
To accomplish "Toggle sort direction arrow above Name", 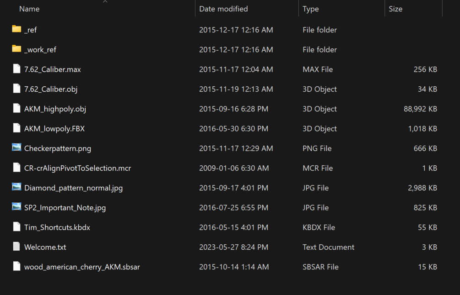I will (105, 2).
